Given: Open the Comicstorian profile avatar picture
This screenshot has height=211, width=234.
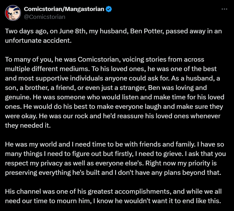Looking at the screenshot, I should 13,13.
